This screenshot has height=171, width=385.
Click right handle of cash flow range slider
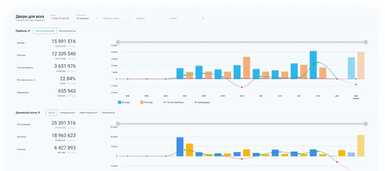click(365, 124)
